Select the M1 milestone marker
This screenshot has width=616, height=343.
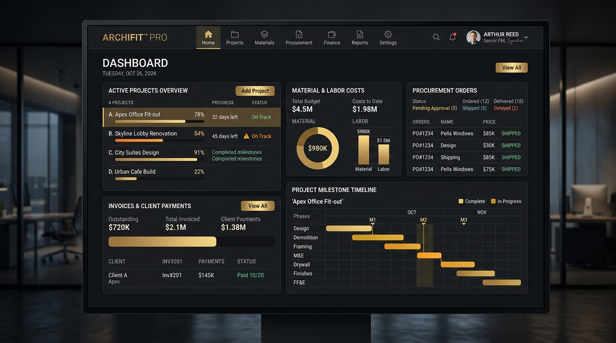click(x=372, y=221)
